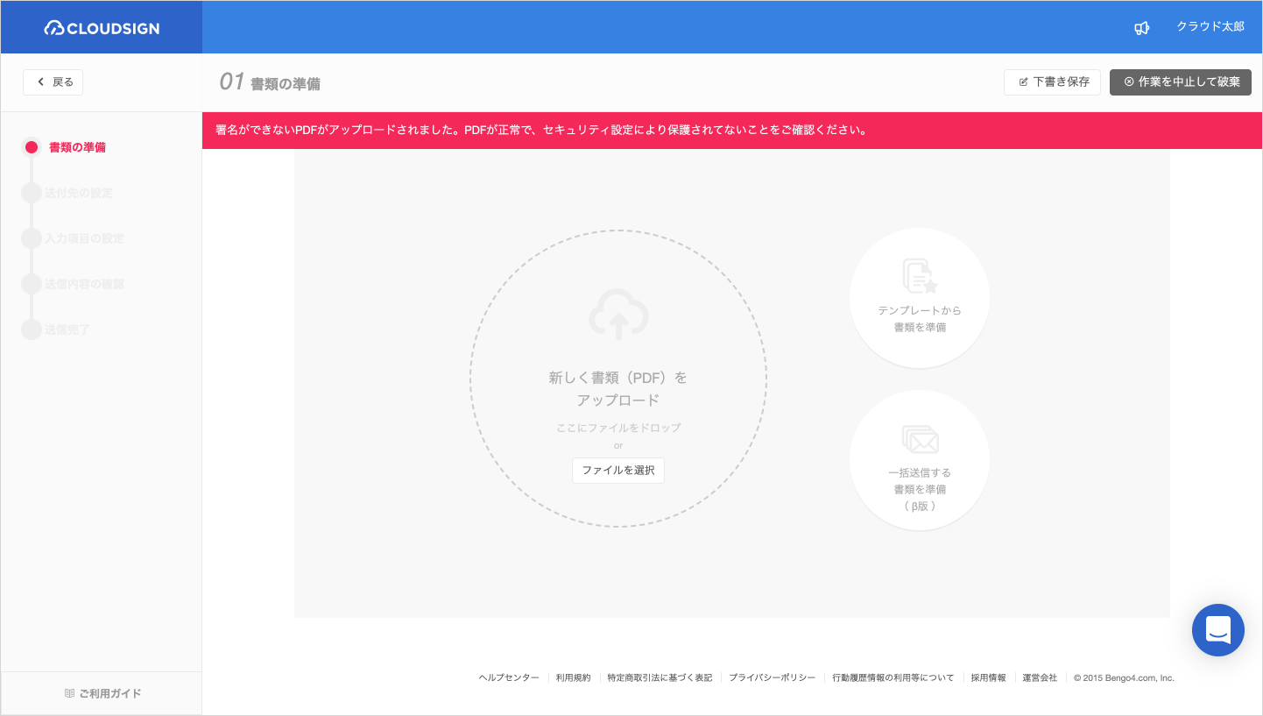Select the 送付先の設定 step
The height and width of the screenshot is (716, 1263).
[x=78, y=193]
